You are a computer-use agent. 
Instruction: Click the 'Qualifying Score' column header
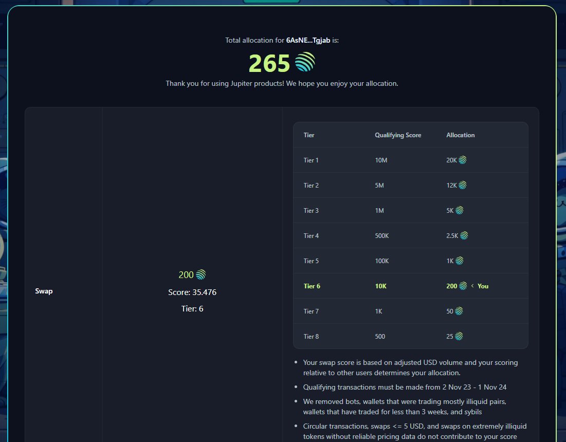tap(398, 135)
